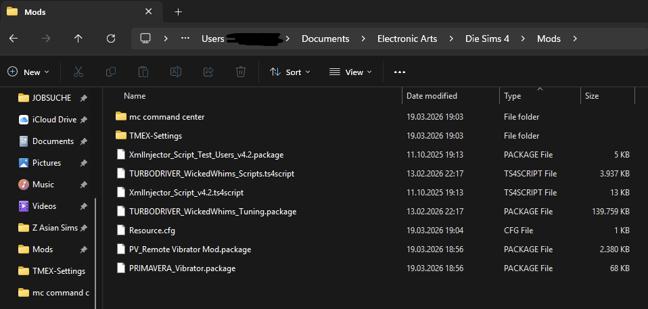Click the CFG File type cell

coord(518,231)
